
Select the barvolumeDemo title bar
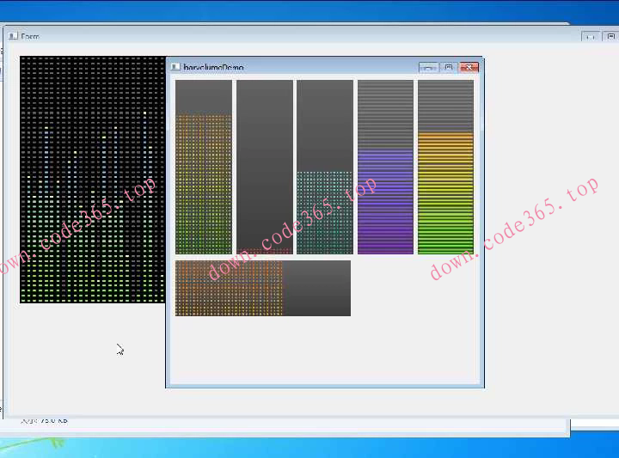click(x=327, y=67)
